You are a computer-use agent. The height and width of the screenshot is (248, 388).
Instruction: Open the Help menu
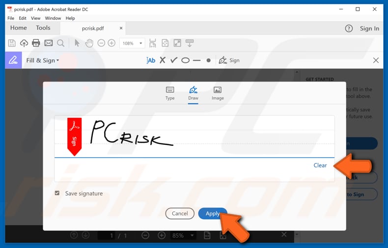click(x=70, y=18)
